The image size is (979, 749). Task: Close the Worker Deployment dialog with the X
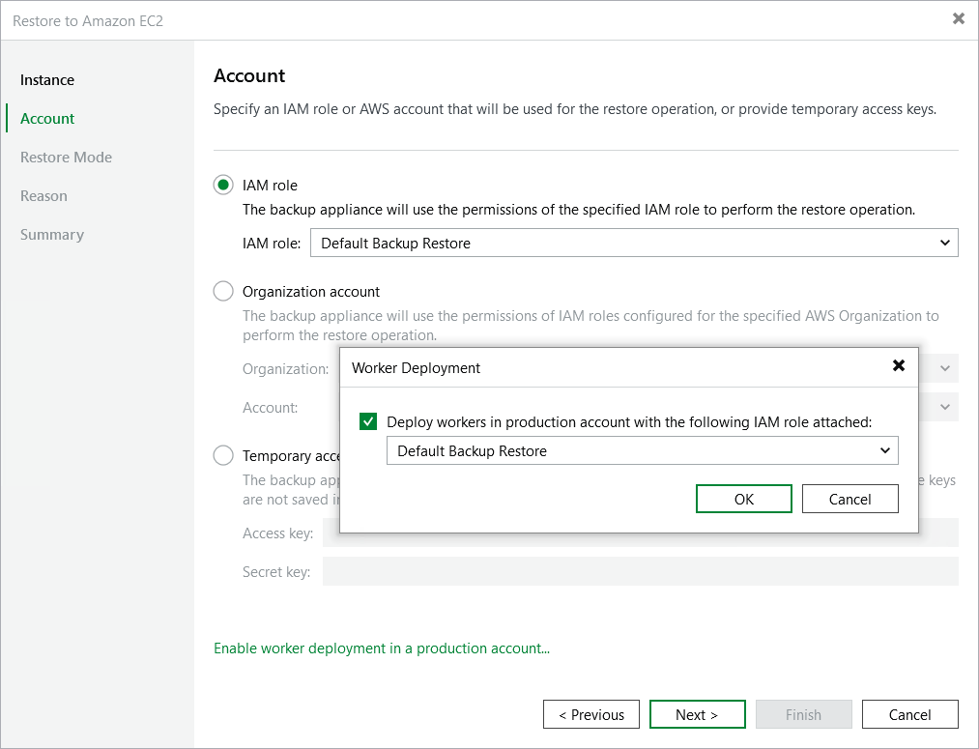pyautogui.click(x=899, y=367)
